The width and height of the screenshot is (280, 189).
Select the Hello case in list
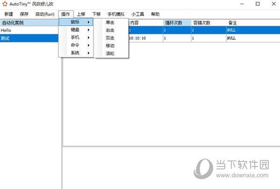(29, 30)
